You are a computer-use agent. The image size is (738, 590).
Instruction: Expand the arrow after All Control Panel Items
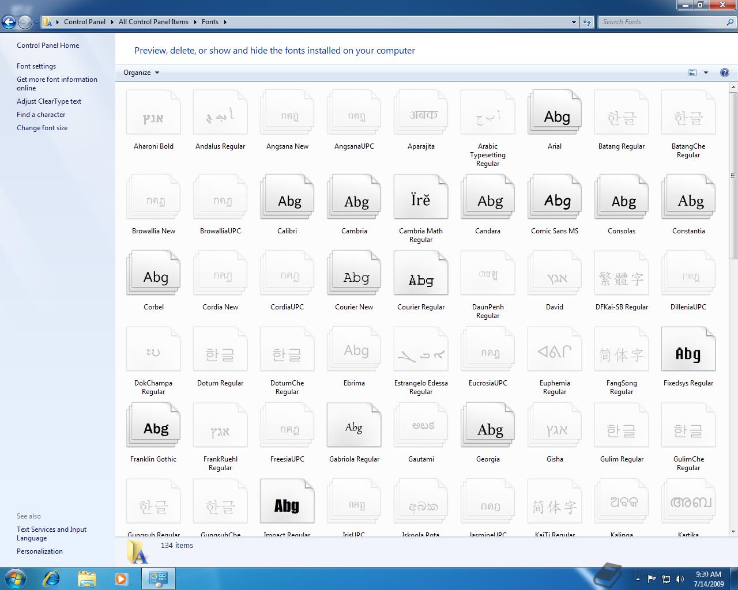tap(195, 22)
